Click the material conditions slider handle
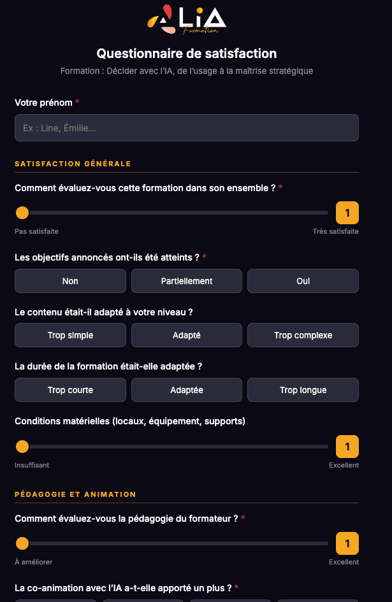 click(x=22, y=447)
